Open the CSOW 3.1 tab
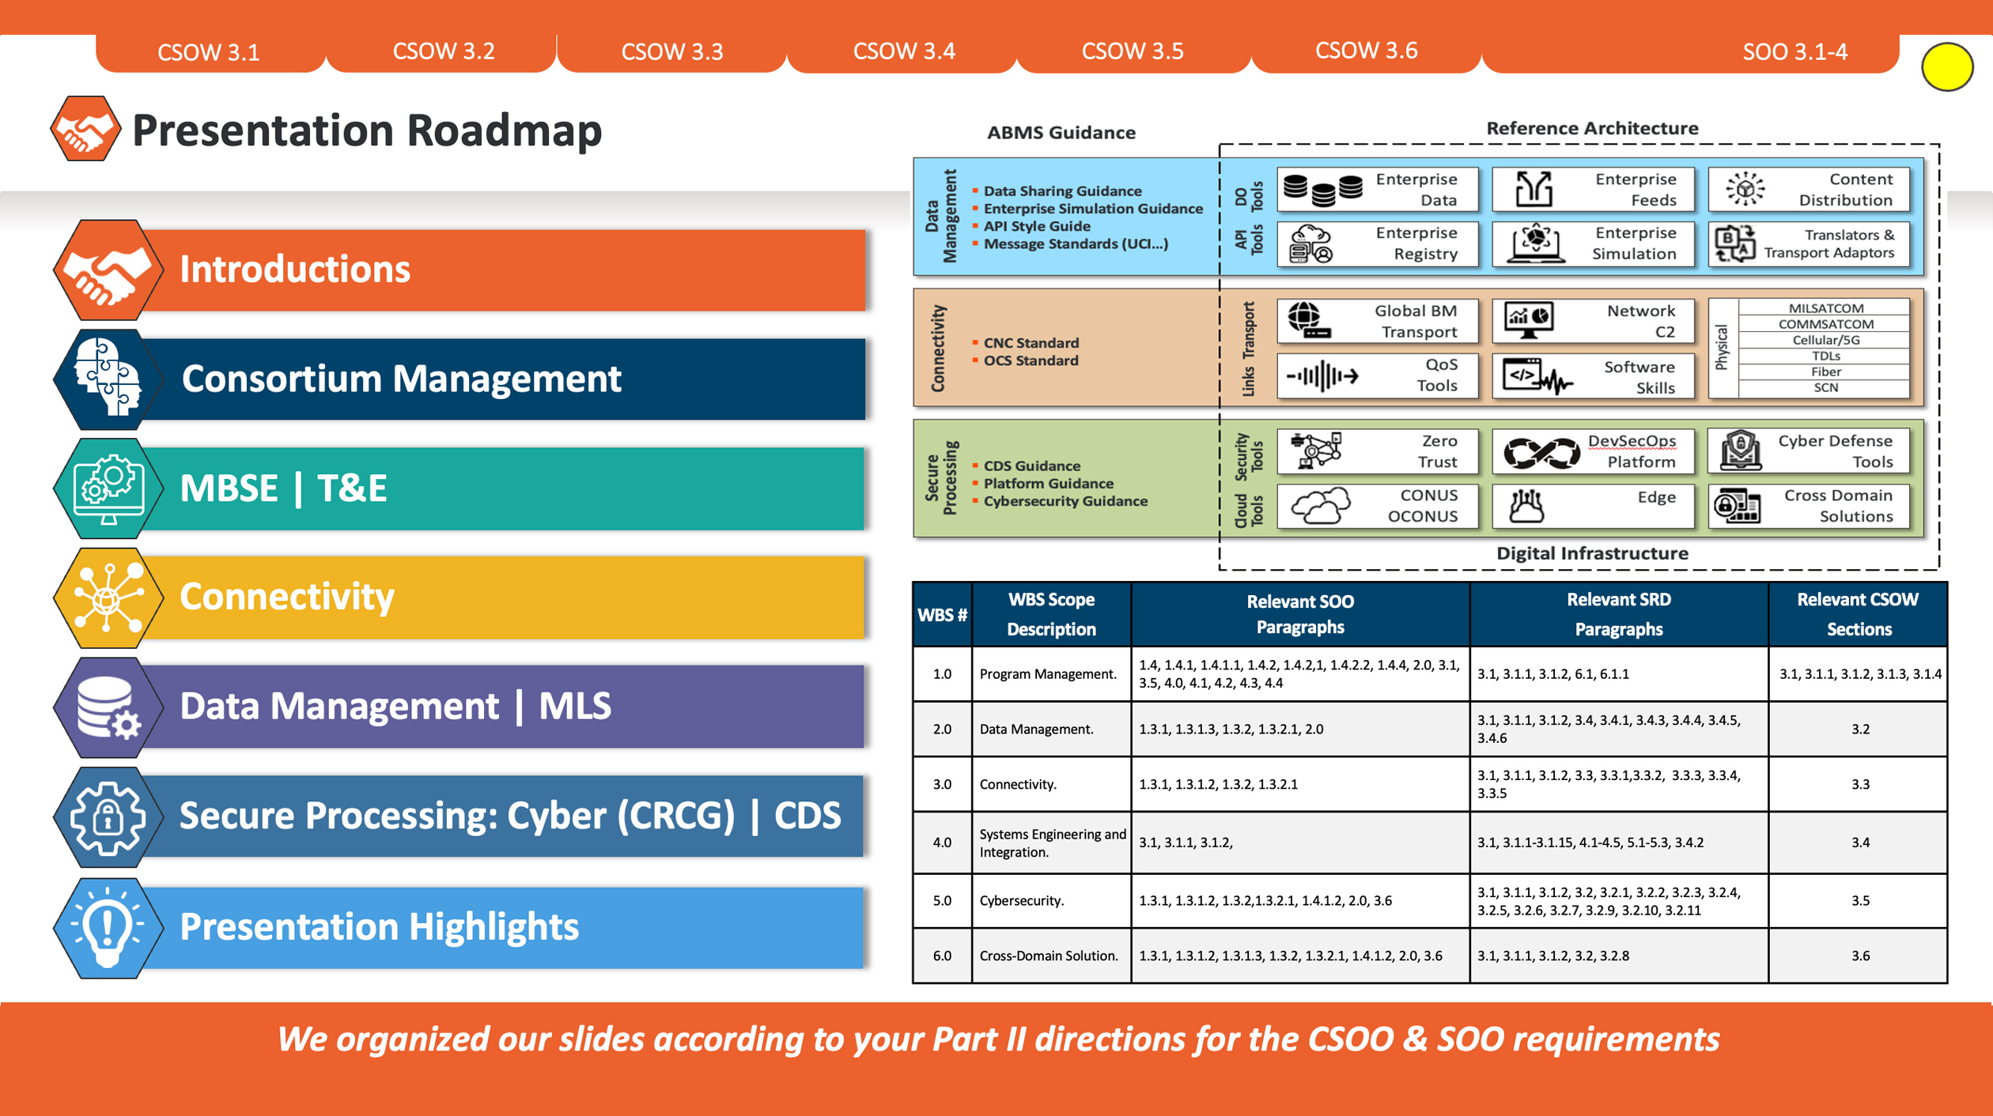 (x=209, y=52)
